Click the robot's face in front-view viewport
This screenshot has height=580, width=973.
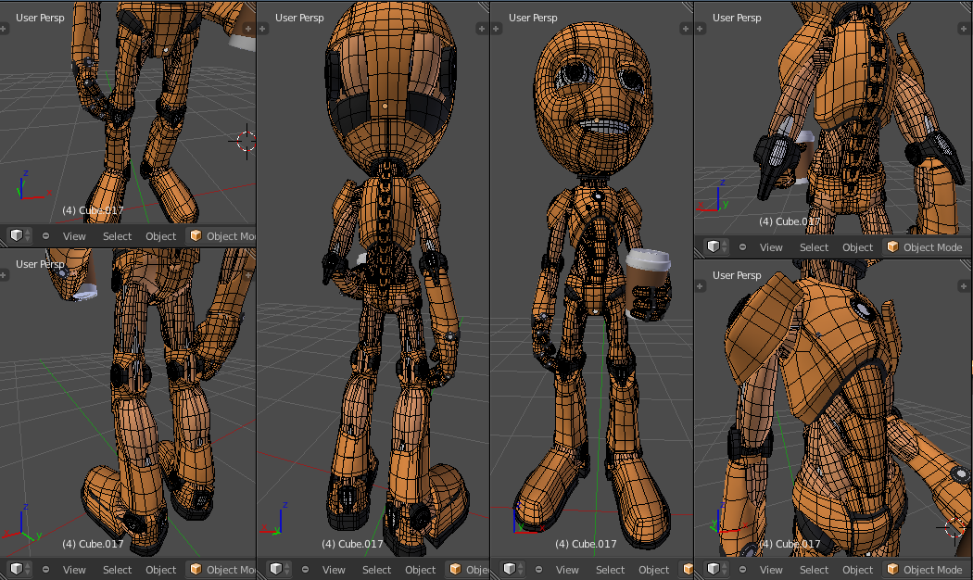tap(593, 99)
